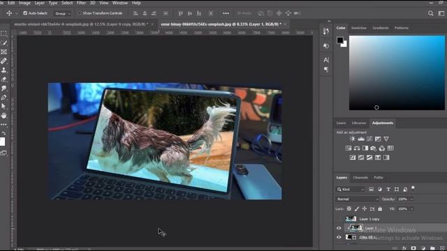The image size is (447, 251).
Task: Open the layer filter Kind dropdown
Action: (x=351, y=189)
